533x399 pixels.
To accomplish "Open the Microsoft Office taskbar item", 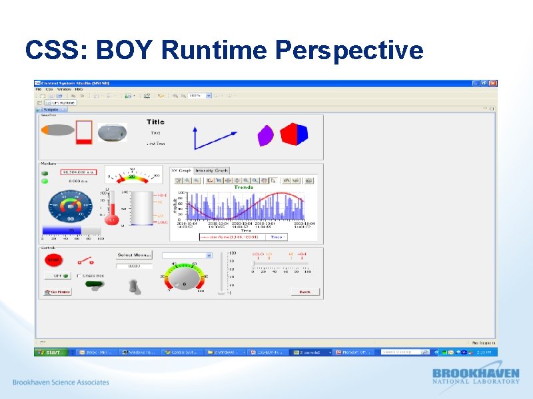I will [x=354, y=352].
